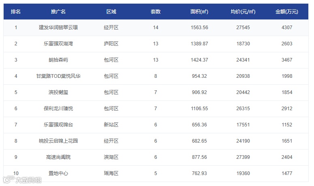The width and height of the screenshot is (314, 186).
Task: Select 乐富强观锦台 project name
Action: (x=58, y=125)
